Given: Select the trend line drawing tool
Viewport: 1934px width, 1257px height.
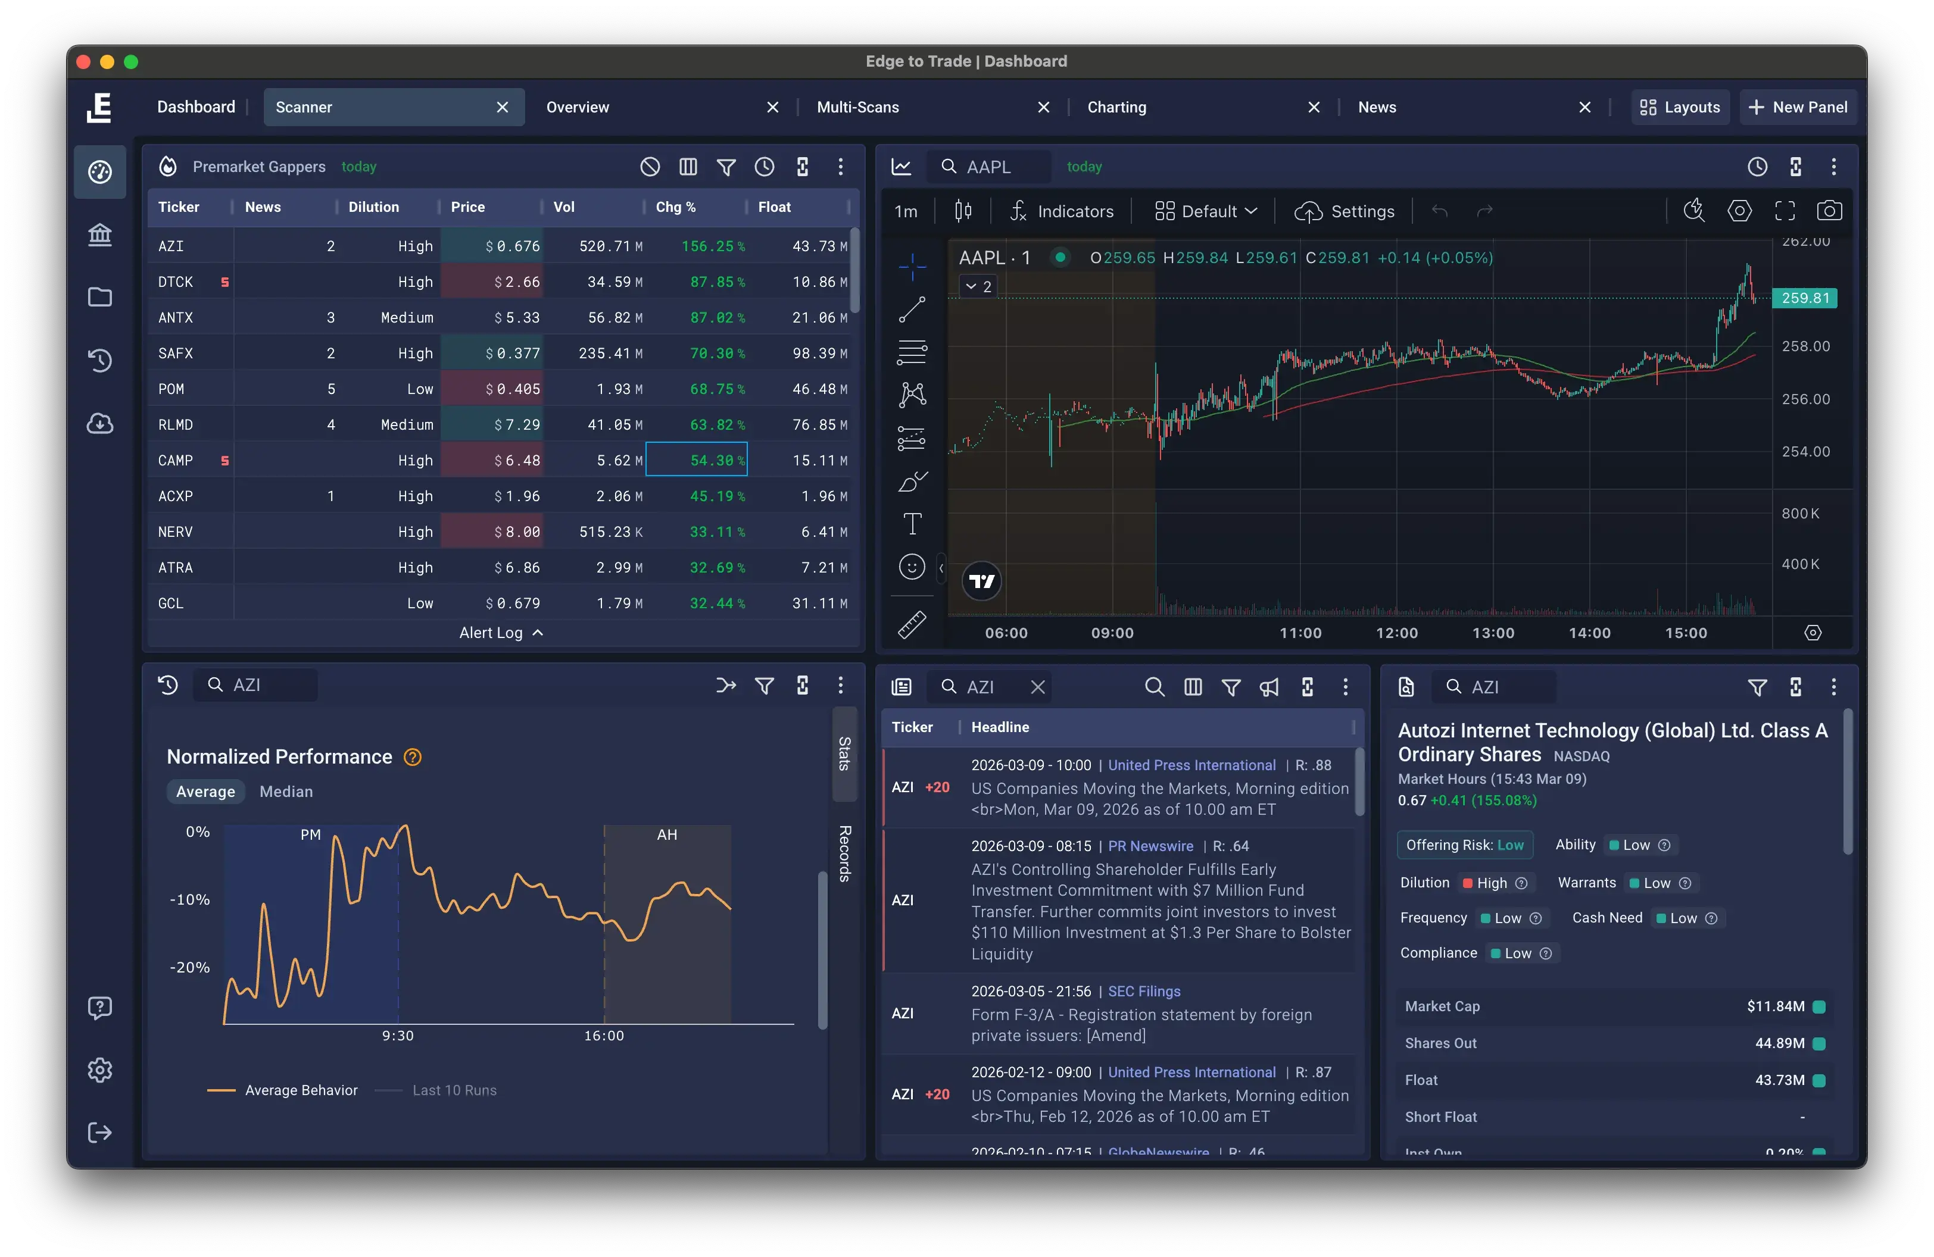Looking at the screenshot, I should click(912, 310).
